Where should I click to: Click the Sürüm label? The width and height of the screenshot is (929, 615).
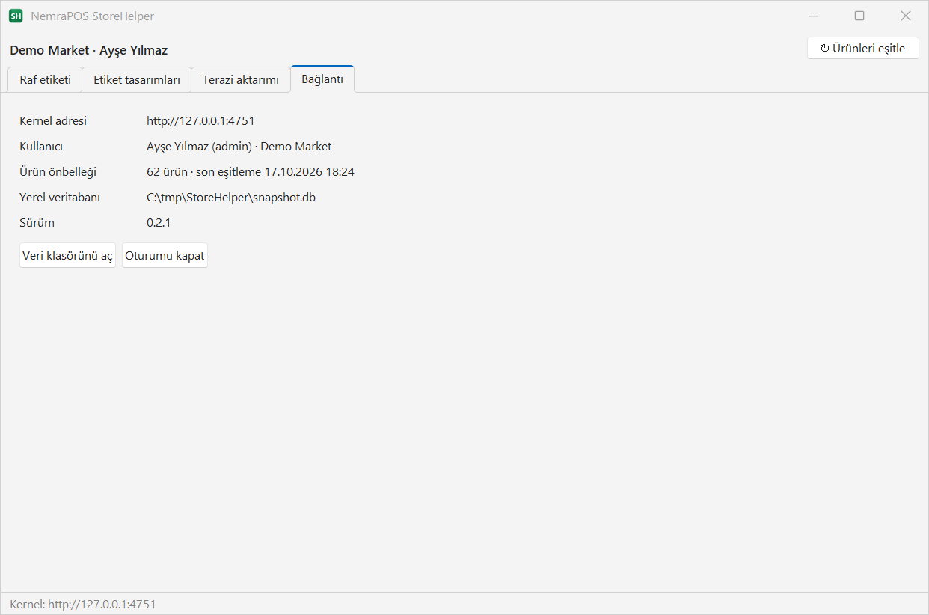[37, 222]
